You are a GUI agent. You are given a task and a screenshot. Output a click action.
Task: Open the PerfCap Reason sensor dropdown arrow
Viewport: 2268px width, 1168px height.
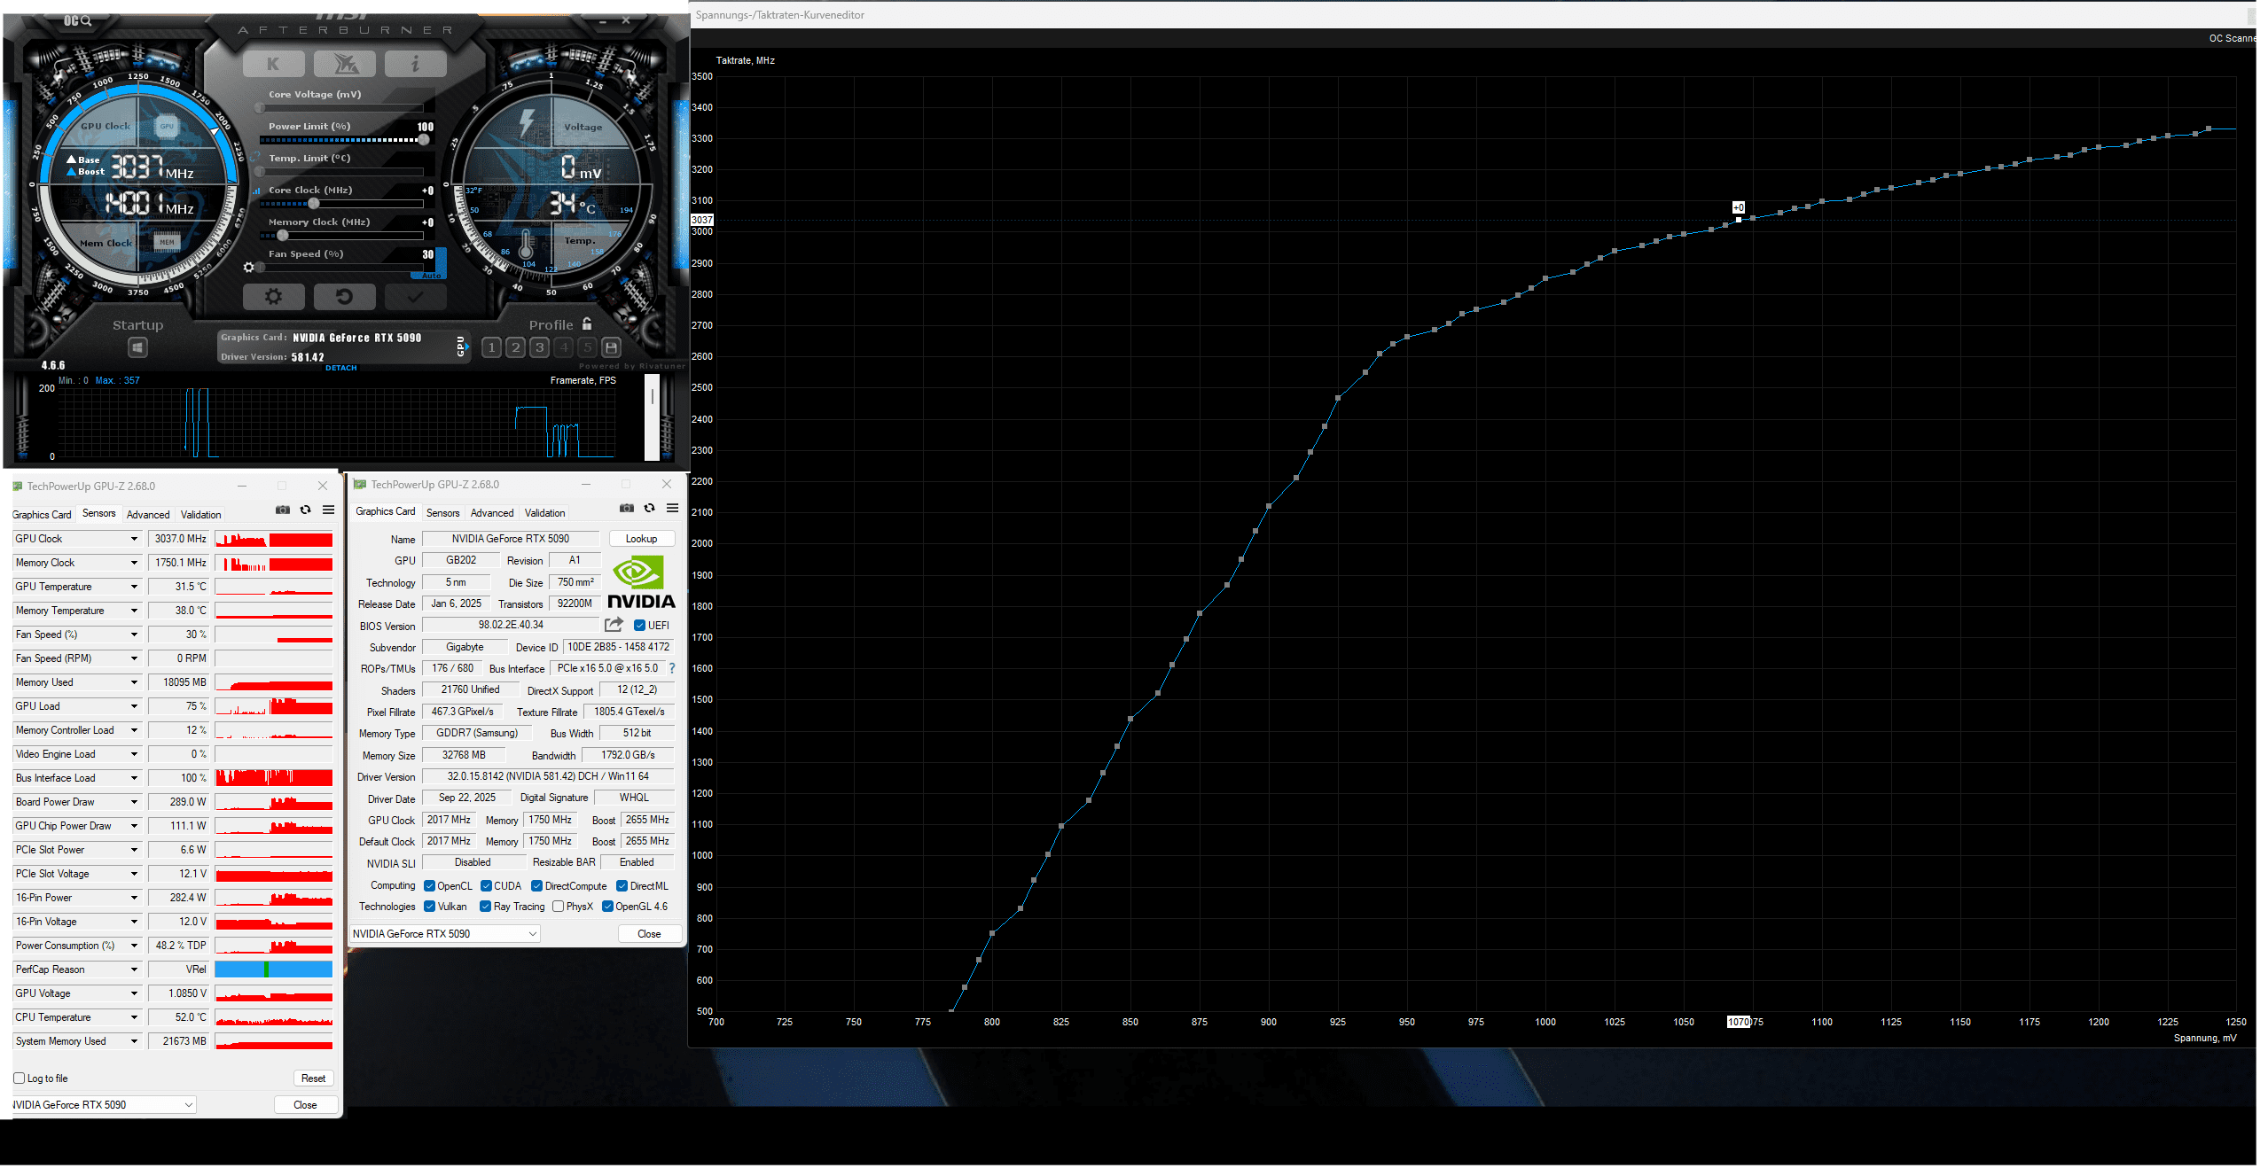[x=134, y=969]
